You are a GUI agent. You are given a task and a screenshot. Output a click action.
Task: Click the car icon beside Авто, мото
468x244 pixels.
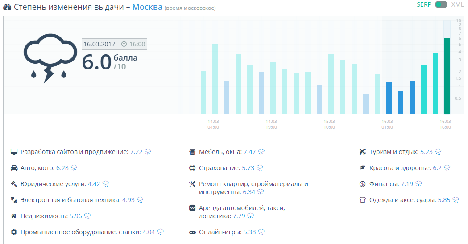14,168
